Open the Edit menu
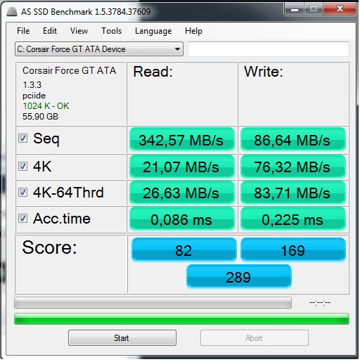This screenshot has width=360, height=362. point(50,31)
